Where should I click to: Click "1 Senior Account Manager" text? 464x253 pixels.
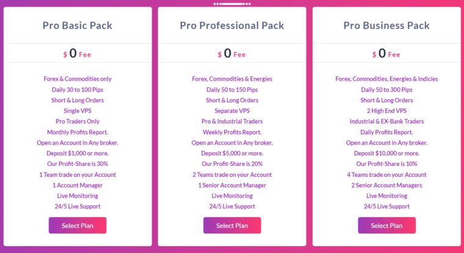232,185
